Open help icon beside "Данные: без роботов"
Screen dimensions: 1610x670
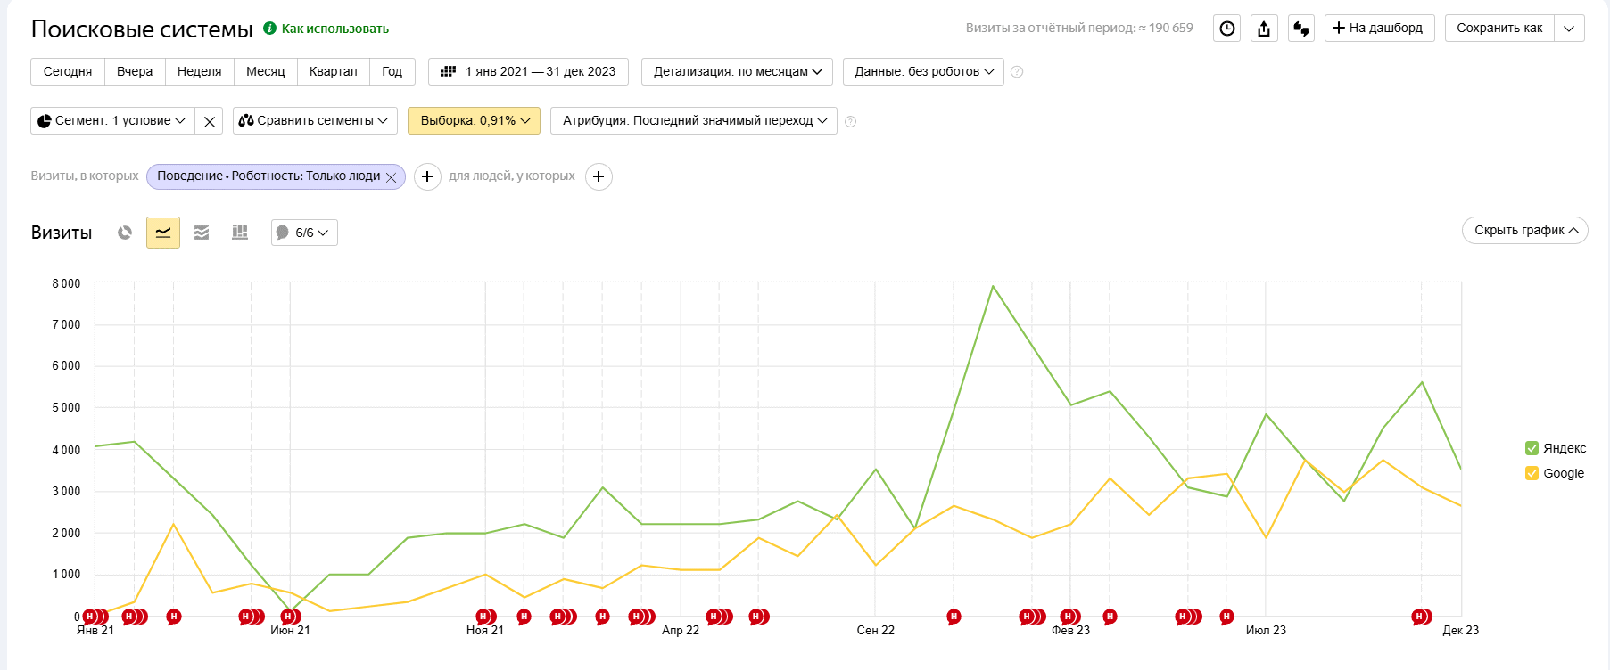[x=1017, y=72]
